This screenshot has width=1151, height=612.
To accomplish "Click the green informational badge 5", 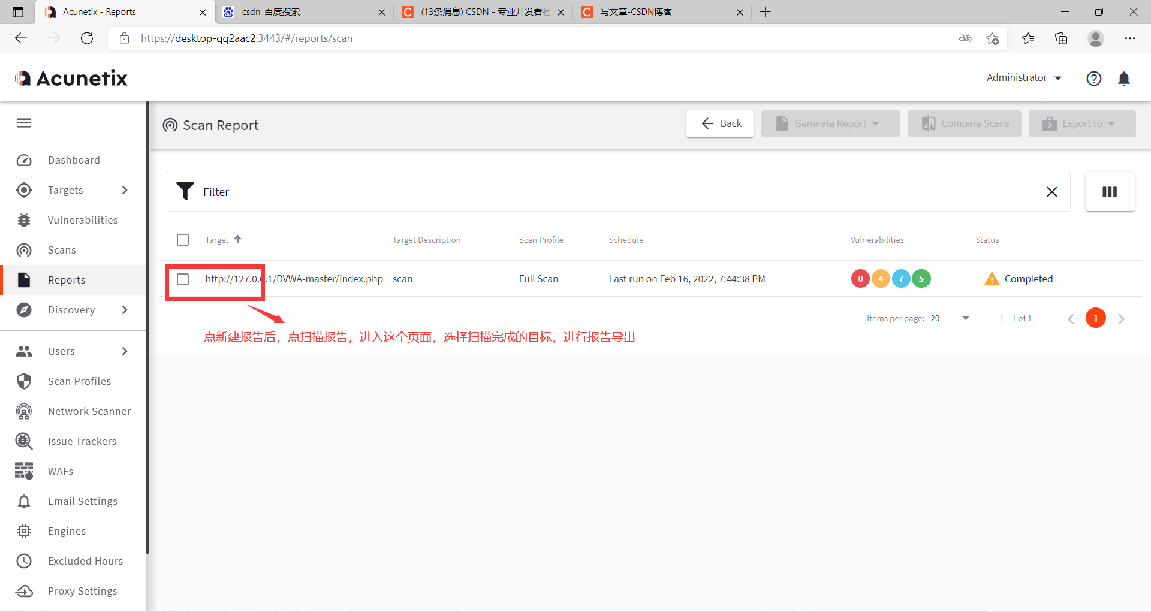I will pos(921,279).
